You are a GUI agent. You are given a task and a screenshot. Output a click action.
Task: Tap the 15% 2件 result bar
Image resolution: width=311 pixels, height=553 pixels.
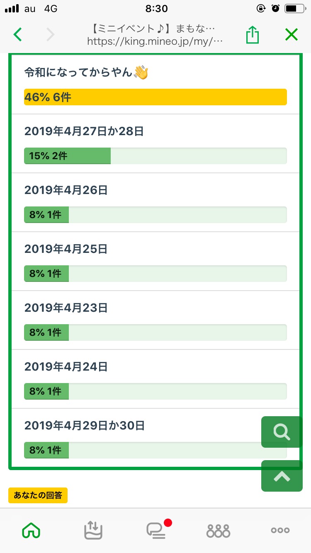pos(67,156)
